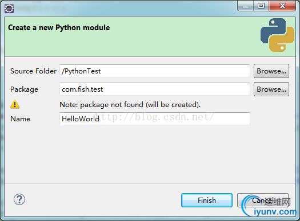Screen dimensions: 300x221
Task: Click the Package label
Action: 25,89
